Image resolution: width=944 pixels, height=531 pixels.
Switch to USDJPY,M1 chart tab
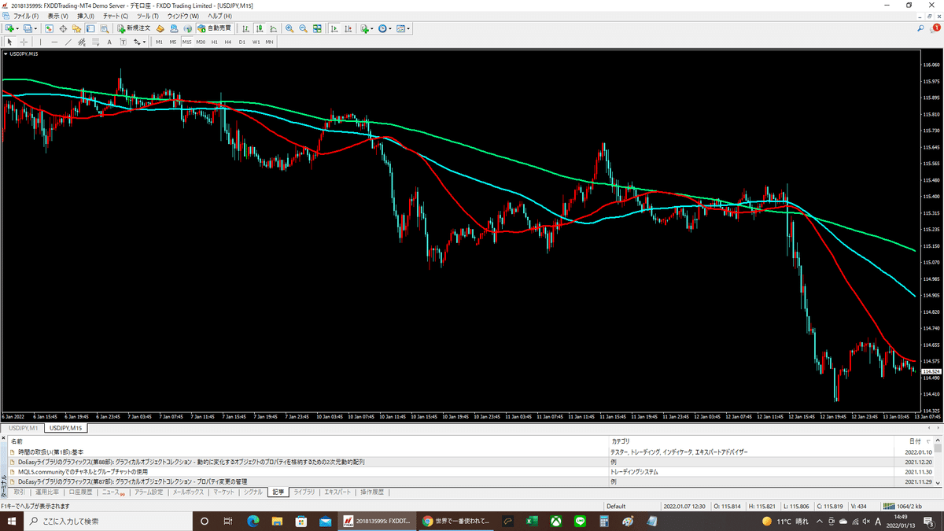[x=23, y=428]
